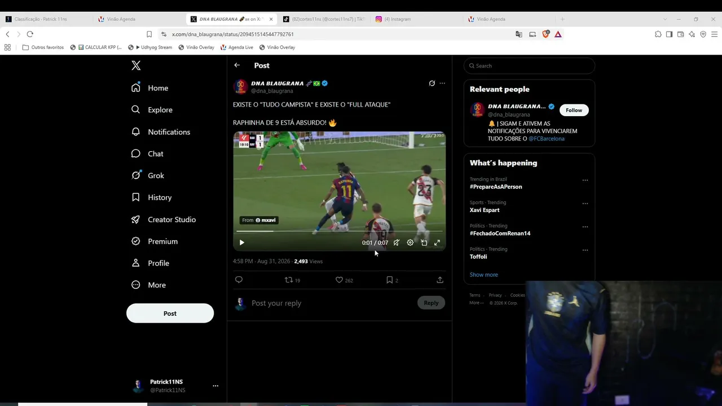Screen dimensions: 722x406
Task: Repost the post with 19 reposts
Action: (x=292, y=280)
